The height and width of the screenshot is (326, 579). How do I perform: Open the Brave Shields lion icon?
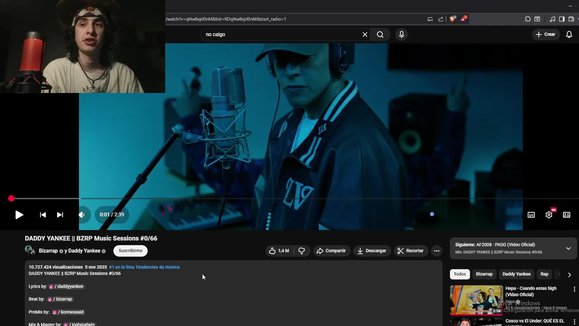452,19
